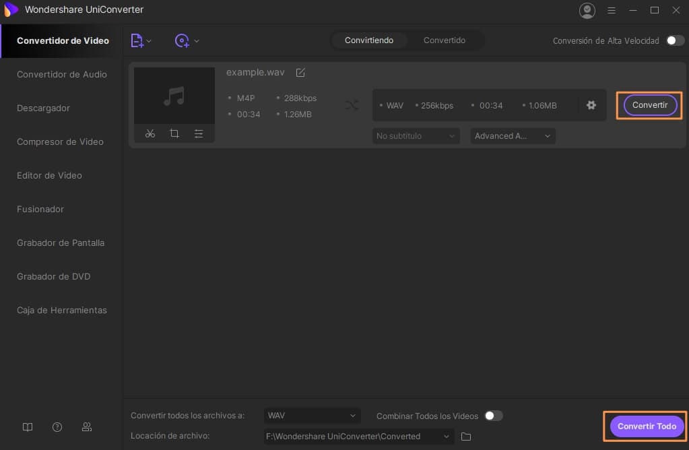Open Compresor de Video in sidebar

tap(60, 142)
